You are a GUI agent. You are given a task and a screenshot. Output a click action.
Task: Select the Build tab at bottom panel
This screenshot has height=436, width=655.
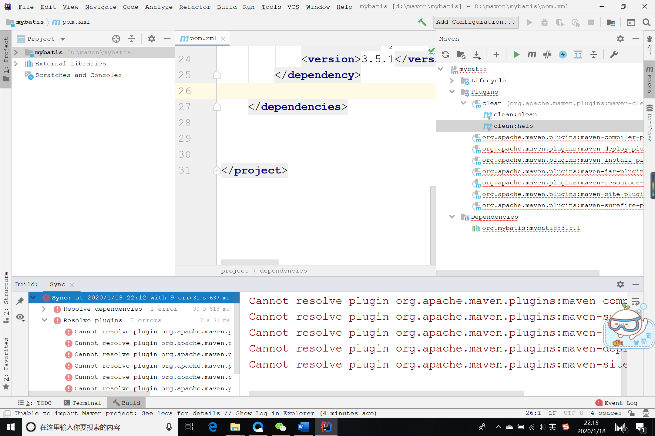[x=127, y=402]
